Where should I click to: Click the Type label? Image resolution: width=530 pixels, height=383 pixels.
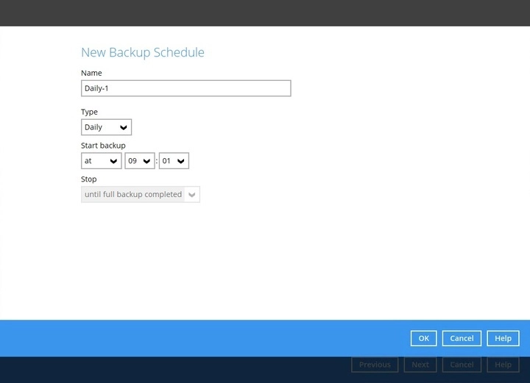(89, 112)
